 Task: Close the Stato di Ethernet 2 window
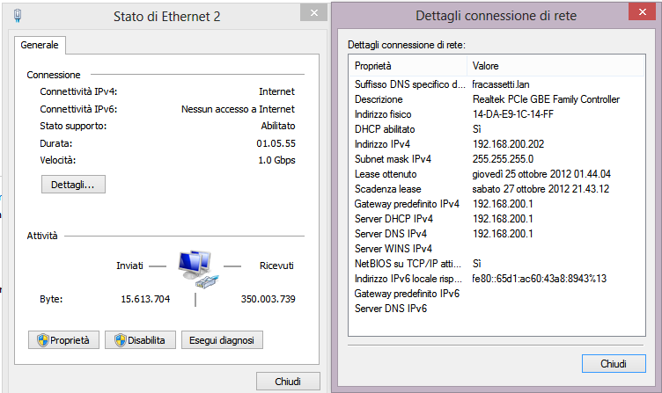(x=313, y=12)
